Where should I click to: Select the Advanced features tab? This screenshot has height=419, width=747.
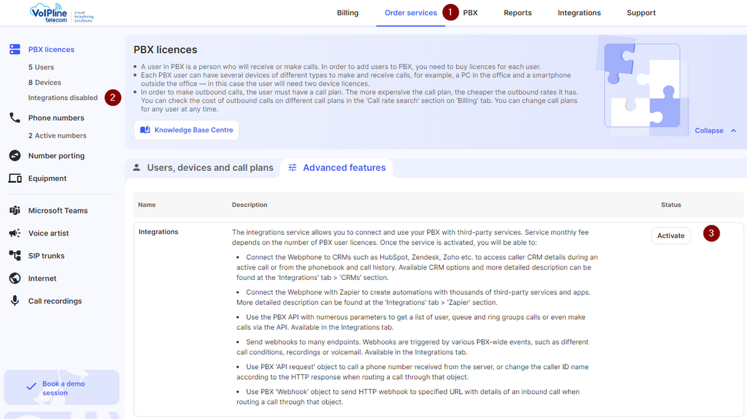coord(337,168)
